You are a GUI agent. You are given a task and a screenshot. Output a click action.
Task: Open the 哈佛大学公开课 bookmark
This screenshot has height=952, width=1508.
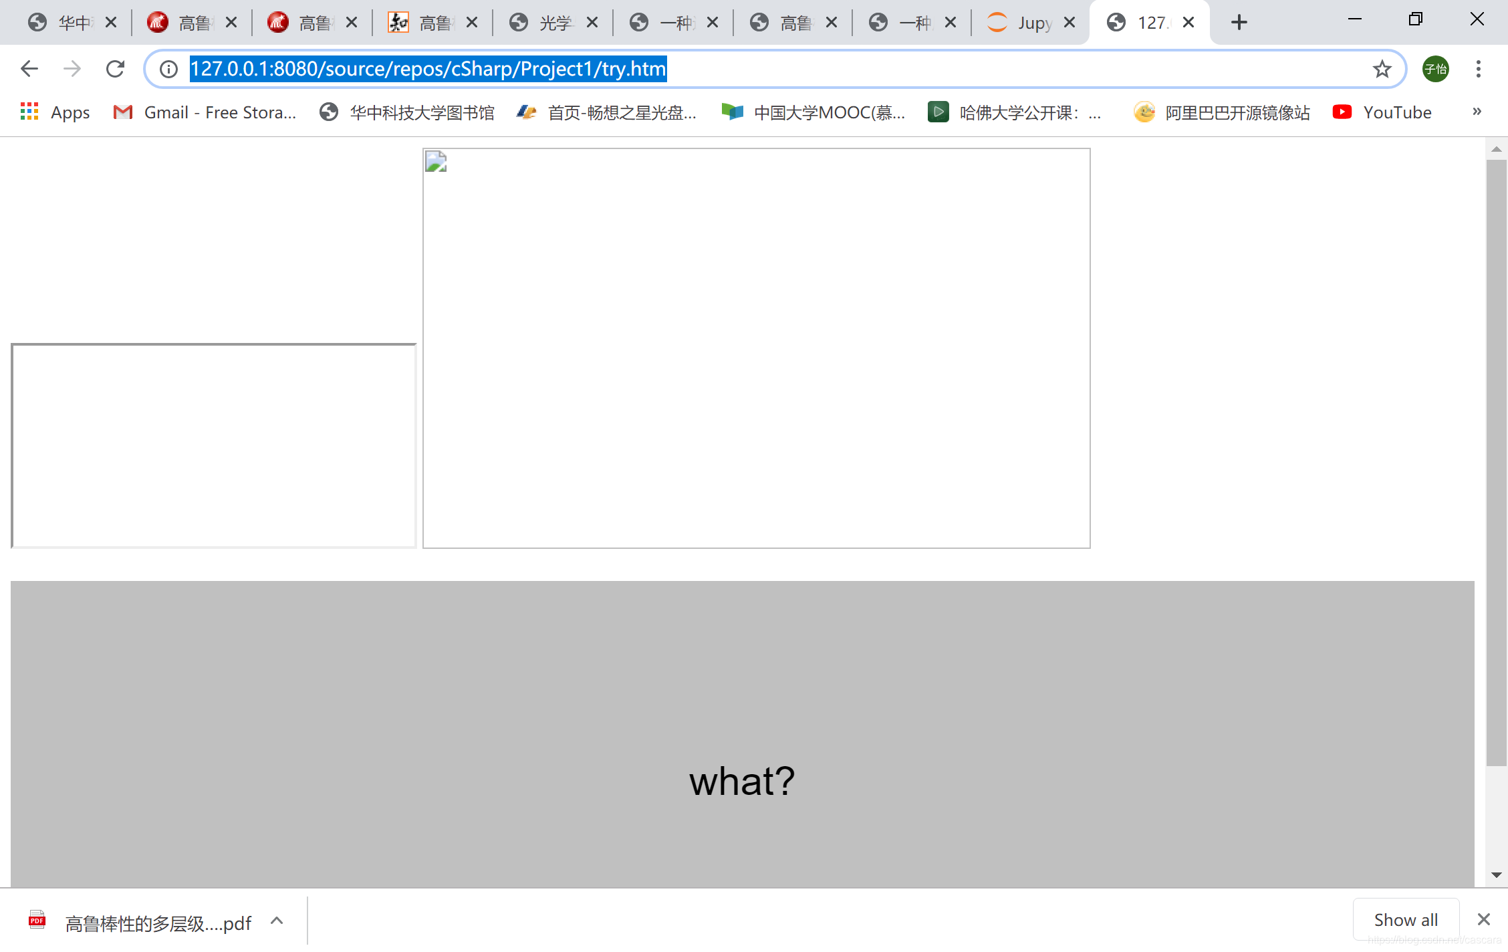click(x=1015, y=112)
